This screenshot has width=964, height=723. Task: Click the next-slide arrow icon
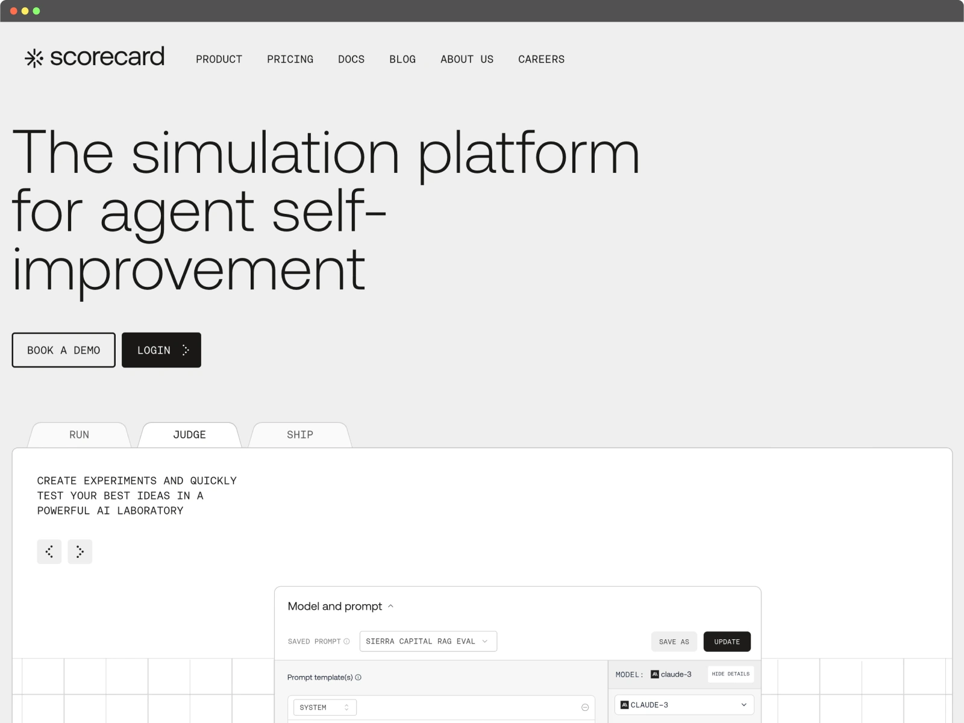[x=81, y=551]
